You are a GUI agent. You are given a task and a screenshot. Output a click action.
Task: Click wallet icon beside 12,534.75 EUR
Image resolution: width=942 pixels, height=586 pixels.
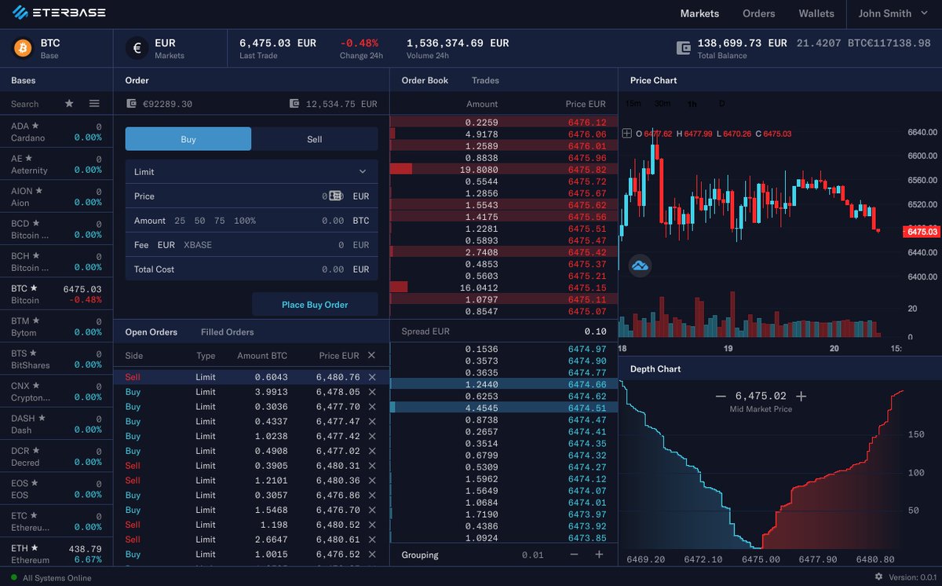(x=294, y=104)
